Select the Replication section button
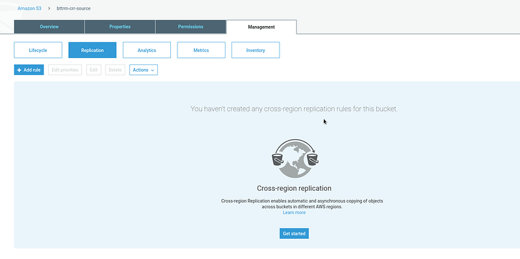Viewport: 520px width, 259px height. [92, 50]
